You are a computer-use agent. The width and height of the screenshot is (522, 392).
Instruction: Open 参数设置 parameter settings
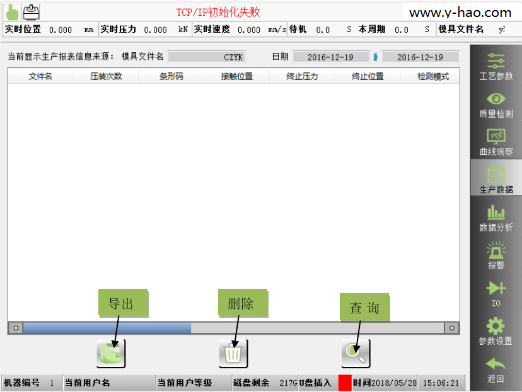click(496, 332)
